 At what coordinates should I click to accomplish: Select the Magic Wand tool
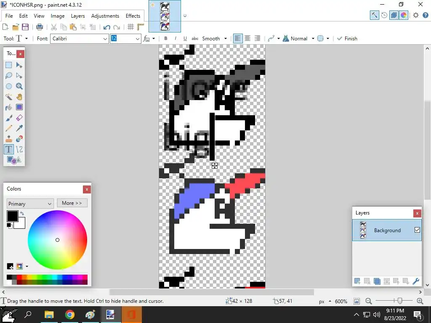tap(9, 97)
